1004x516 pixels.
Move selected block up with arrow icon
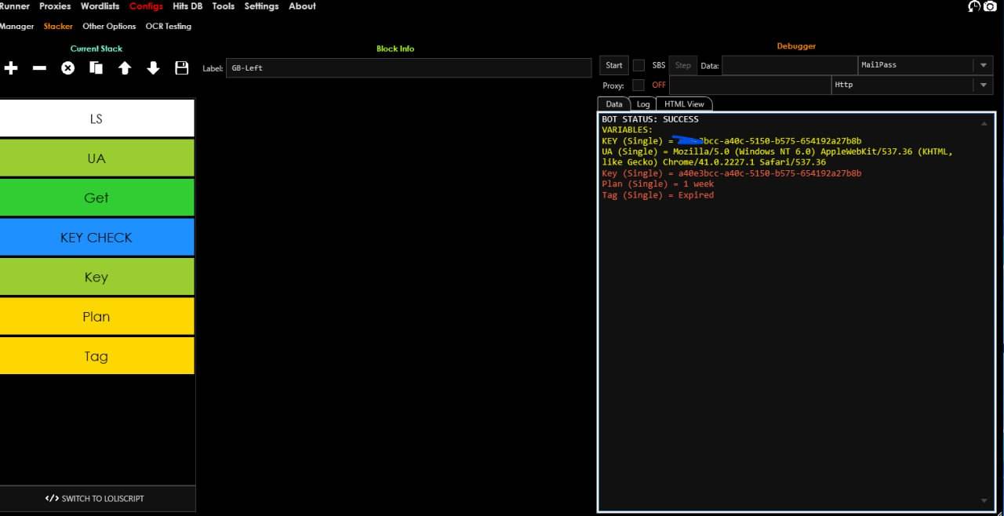click(125, 68)
